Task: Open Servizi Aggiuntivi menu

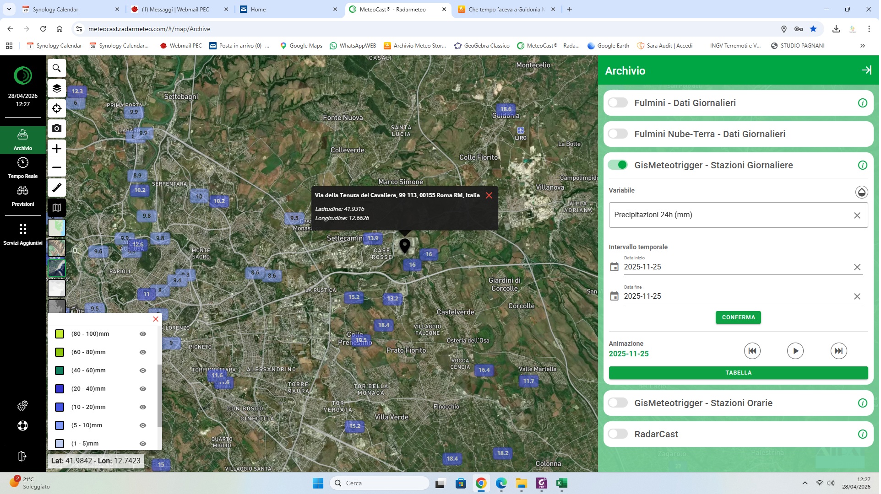Action: coord(23,234)
